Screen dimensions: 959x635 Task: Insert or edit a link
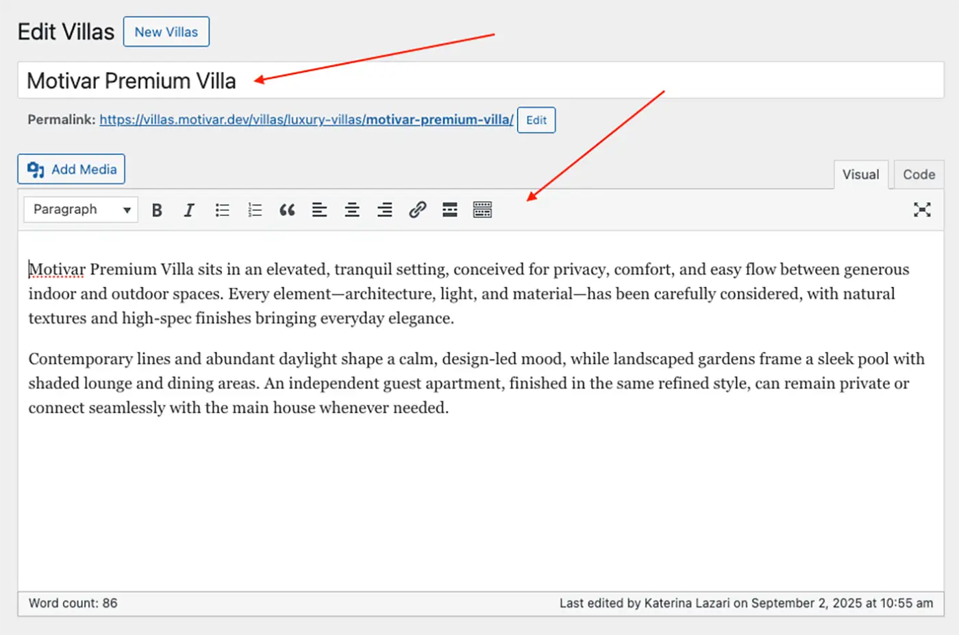click(417, 210)
